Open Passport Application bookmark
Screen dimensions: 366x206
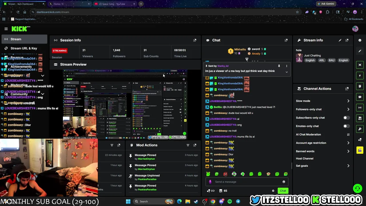pos(23,19)
